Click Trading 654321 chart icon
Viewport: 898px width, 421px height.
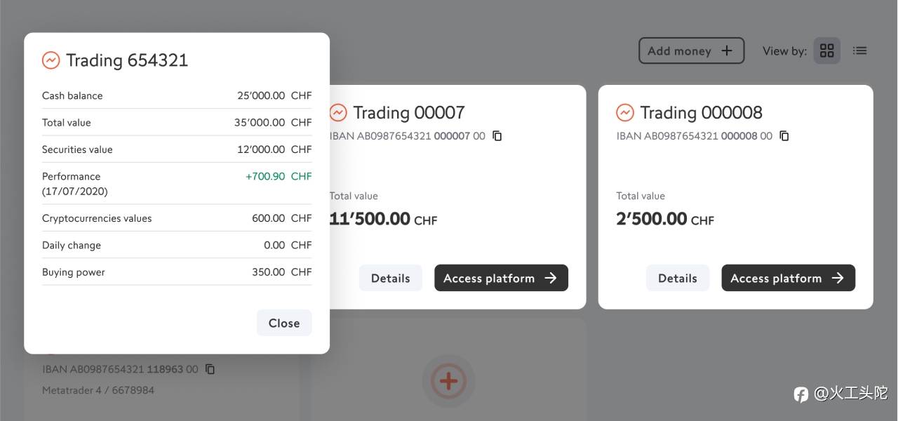pos(51,60)
